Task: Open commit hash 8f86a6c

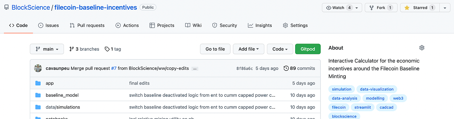Action: (x=245, y=68)
